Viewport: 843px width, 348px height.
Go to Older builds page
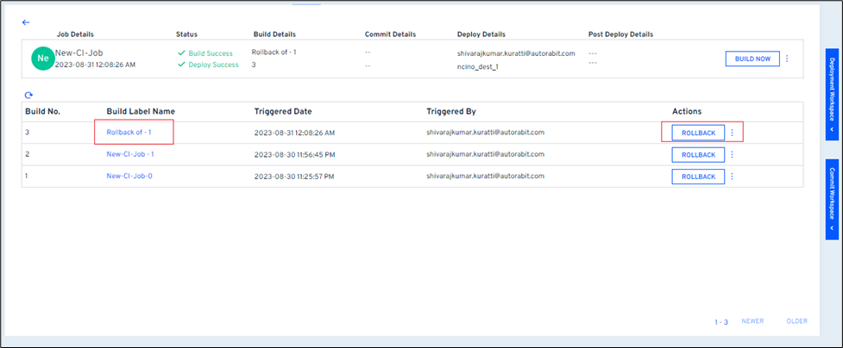796,321
